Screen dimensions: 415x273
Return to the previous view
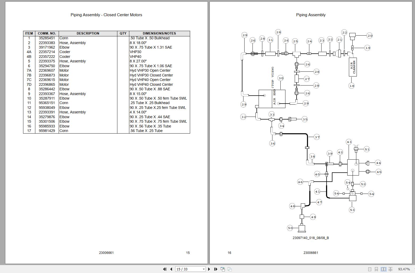click(223, 269)
